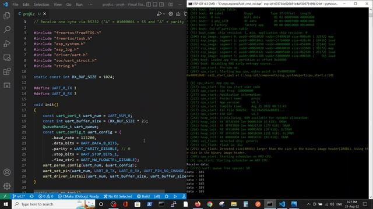Click the Receive data line in terminal
This screenshot has height=209, width=373.
tap(198, 164)
